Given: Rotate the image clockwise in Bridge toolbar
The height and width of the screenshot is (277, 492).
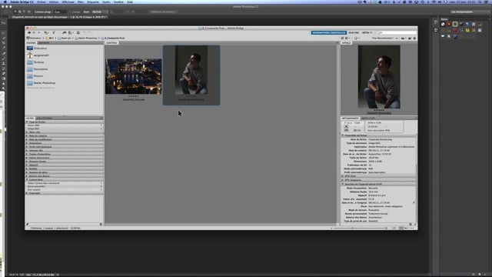Looking at the screenshot, I should pyautogui.click(x=89, y=32).
